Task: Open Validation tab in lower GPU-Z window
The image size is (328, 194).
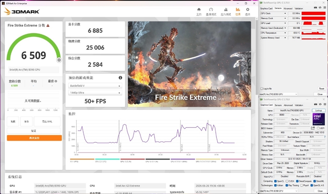Action: click(299, 105)
